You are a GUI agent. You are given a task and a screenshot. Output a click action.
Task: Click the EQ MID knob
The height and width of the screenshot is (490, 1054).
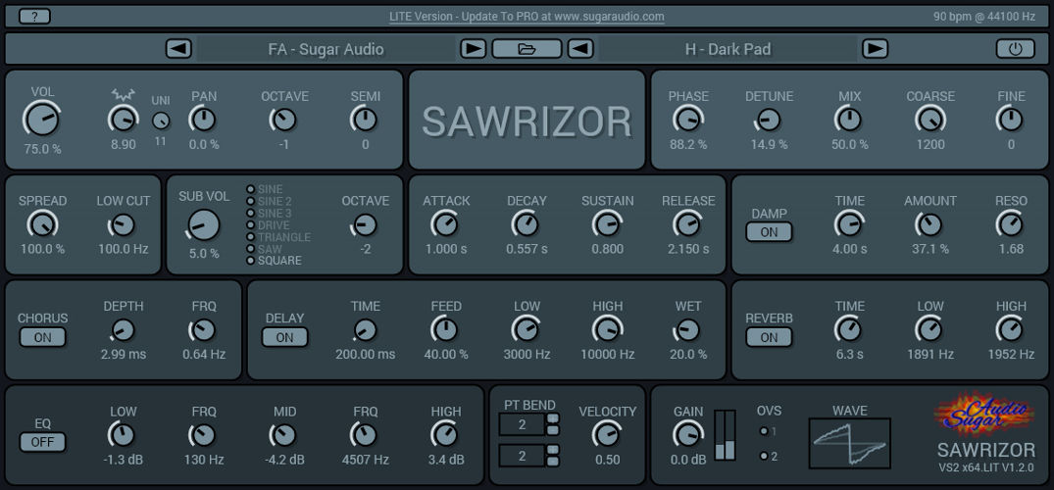[284, 435]
